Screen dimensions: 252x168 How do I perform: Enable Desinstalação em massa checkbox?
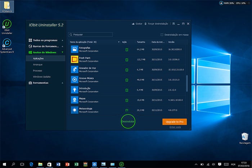click(162, 35)
